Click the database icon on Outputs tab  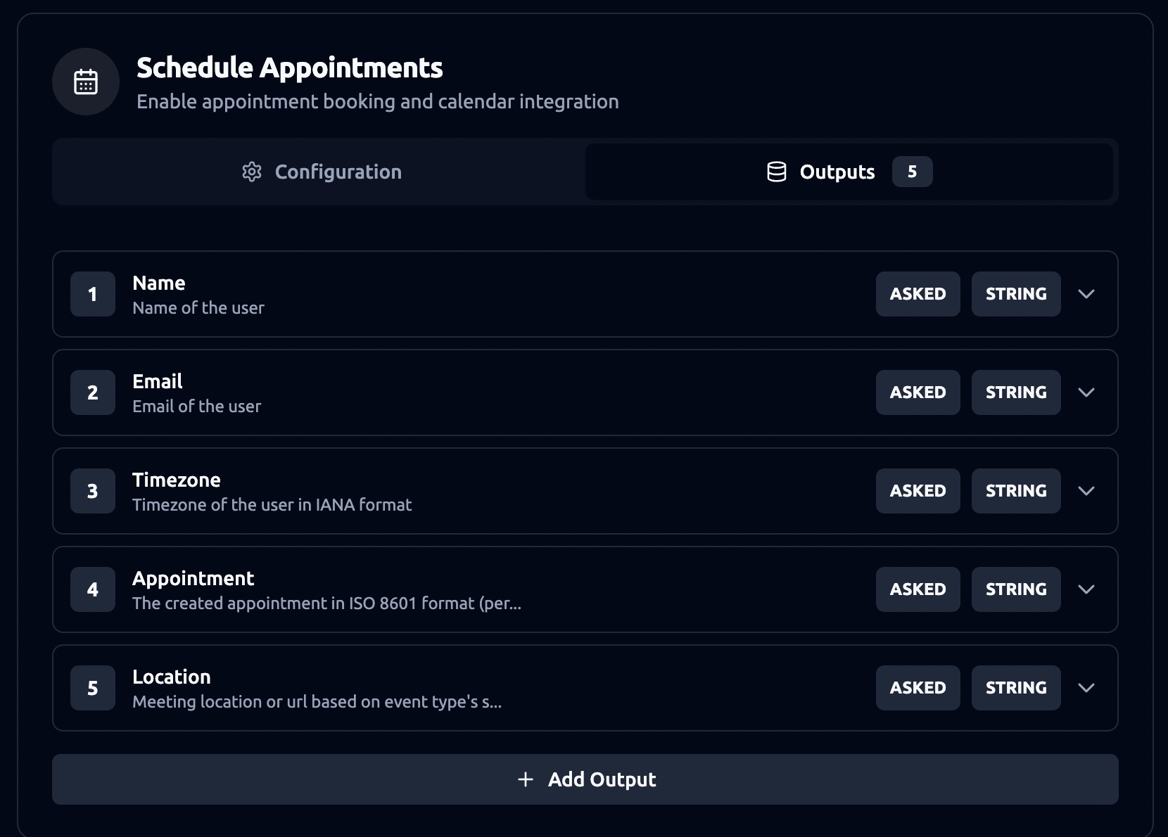point(777,172)
